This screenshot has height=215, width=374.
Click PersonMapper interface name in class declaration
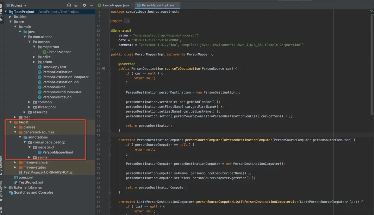tap(198, 55)
